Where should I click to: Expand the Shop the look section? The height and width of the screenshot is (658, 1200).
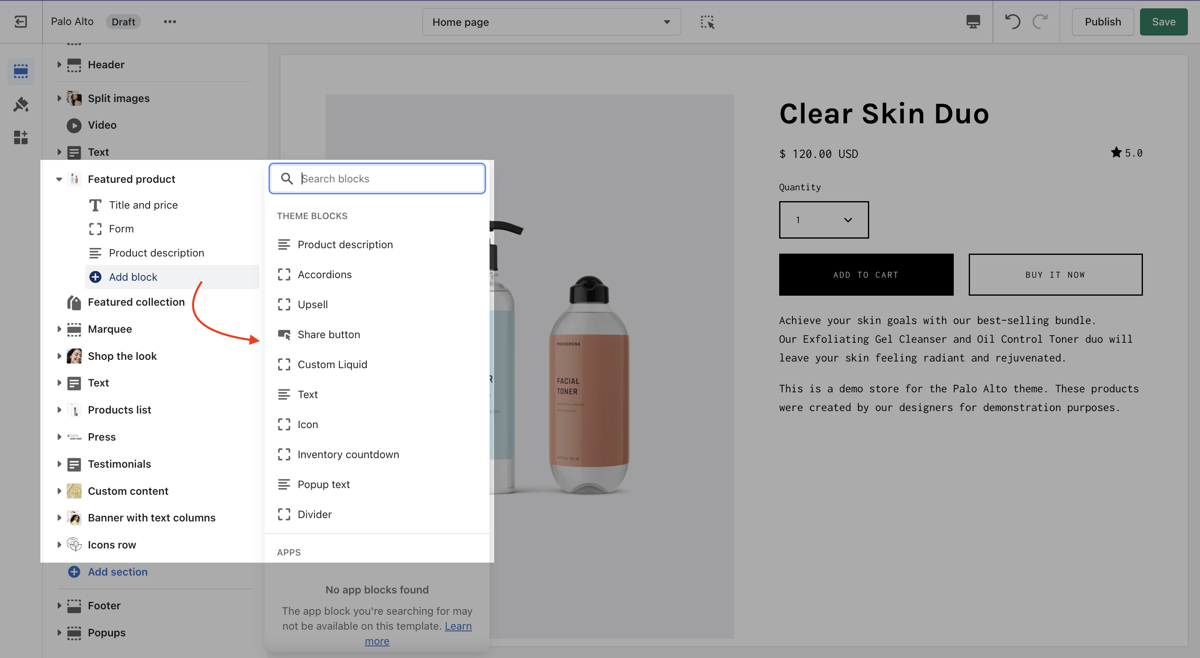click(x=59, y=356)
